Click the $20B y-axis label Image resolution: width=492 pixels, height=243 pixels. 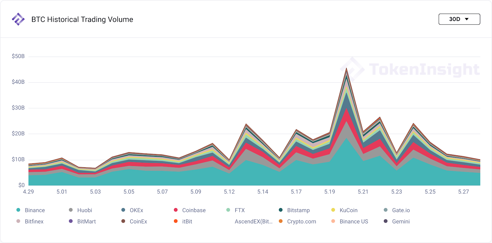(18, 133)
